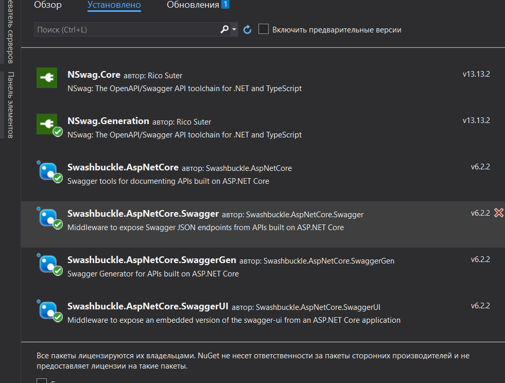The image size is (505, 383).
Task: Click the v6.2.2 version of Swashbuckle.AspNetCore
Action: (x=480, y=167)
